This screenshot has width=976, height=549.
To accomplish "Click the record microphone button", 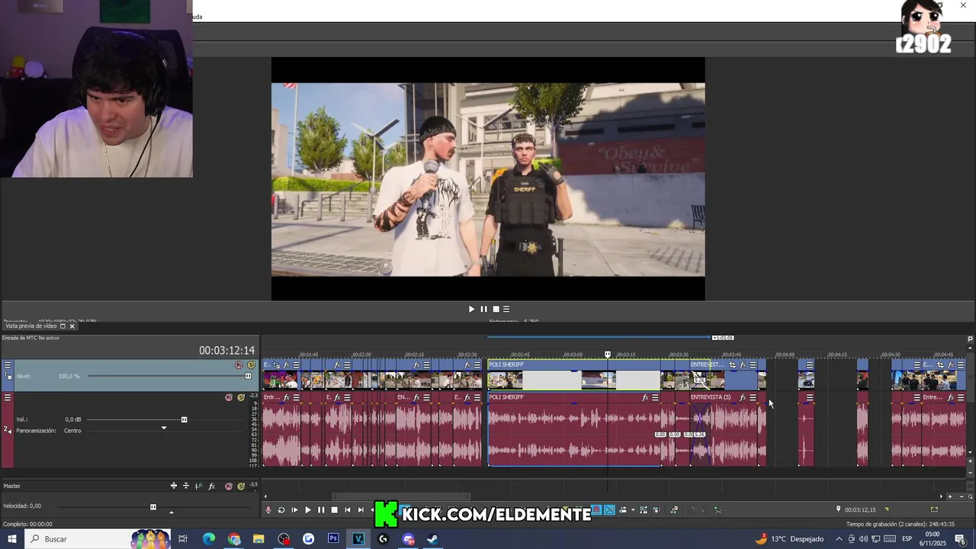I will [x=268, y=510].
